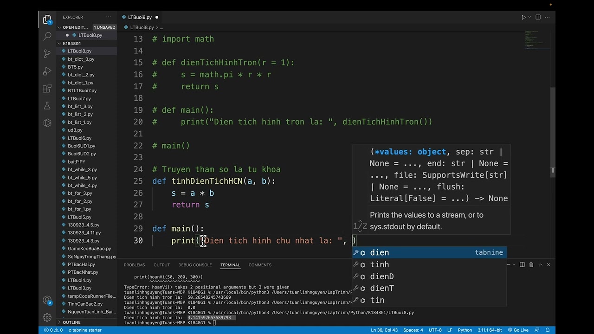The width and height of the screenshot is (594, 334).
Task: Open SoNgayTrongThang.py in explorer
Action: coord(92,257)
